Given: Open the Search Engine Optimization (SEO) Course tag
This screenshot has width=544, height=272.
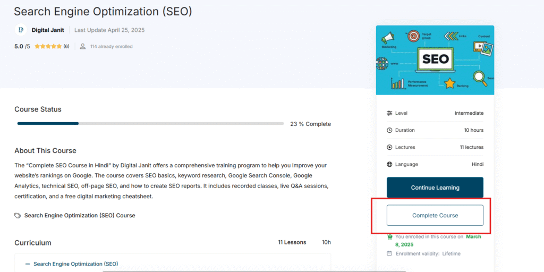Looking at the screenshot, I should tap(80, 216).
